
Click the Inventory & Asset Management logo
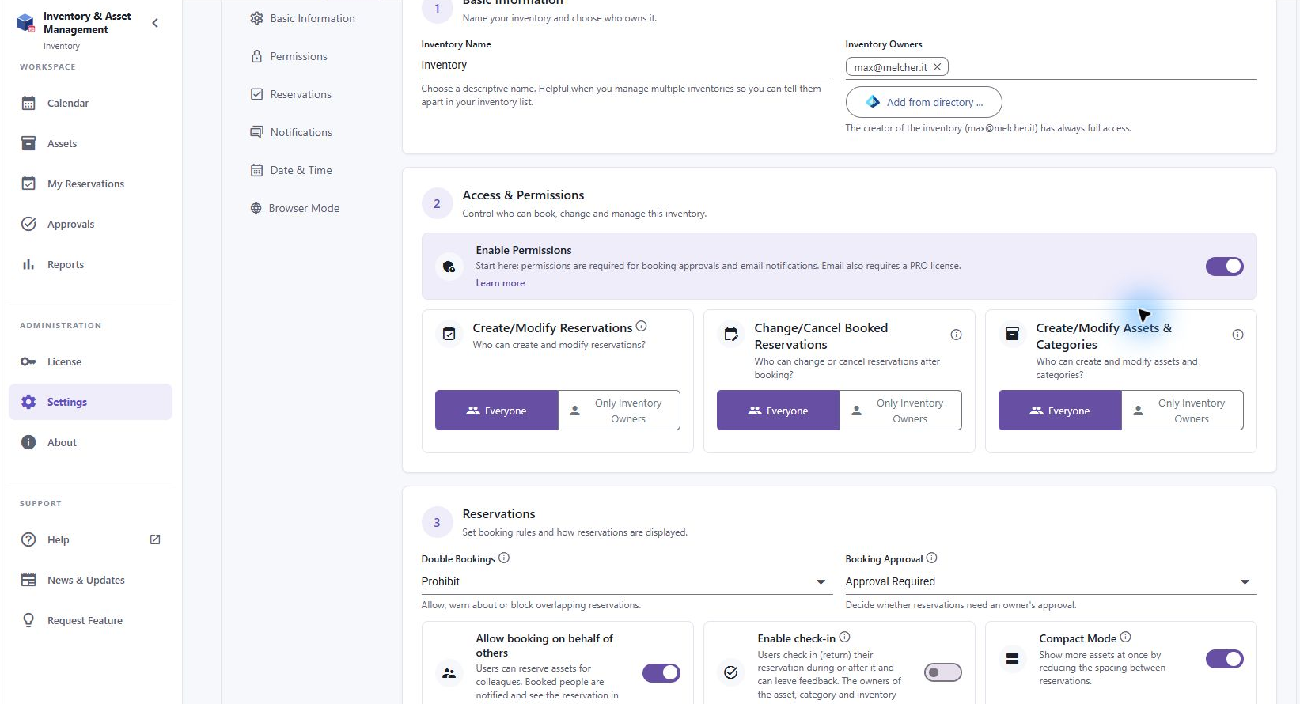(25, 23)
